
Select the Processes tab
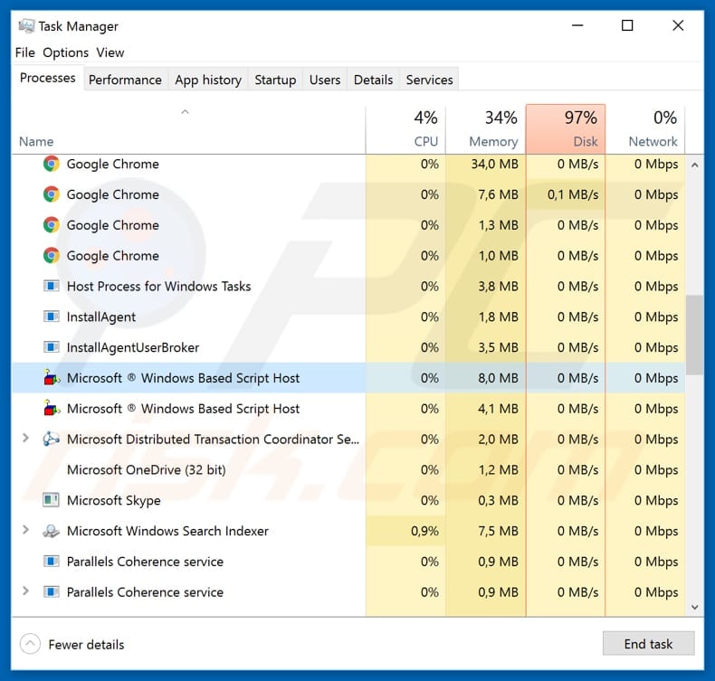pyautogui.click(x=47, y=78)
